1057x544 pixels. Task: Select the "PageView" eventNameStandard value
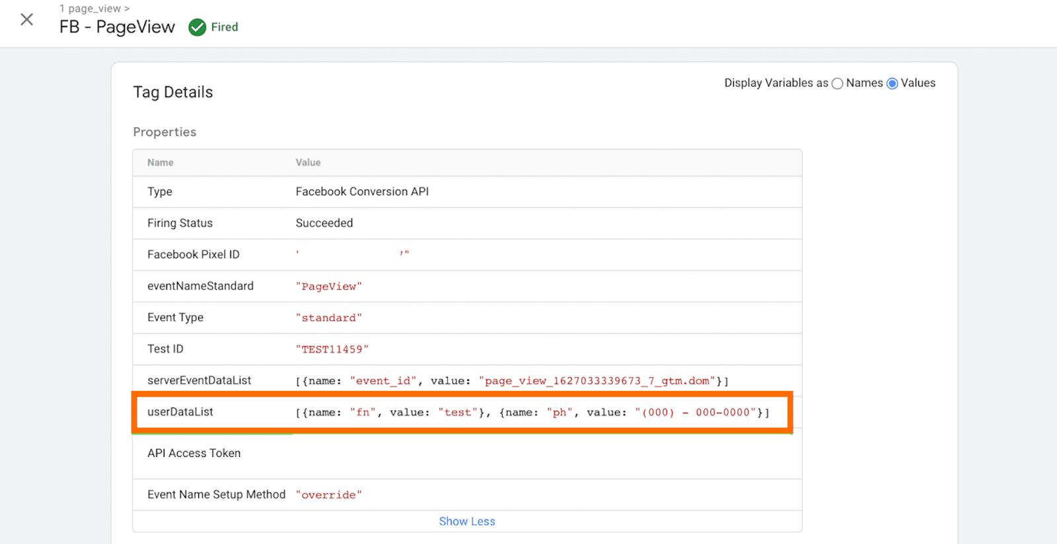328,287
